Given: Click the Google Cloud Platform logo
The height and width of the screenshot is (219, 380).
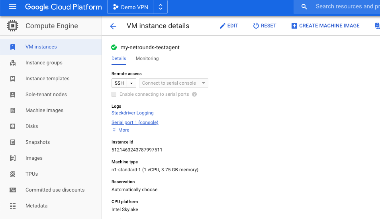Looking at the screenshot, I should (63, 7).
